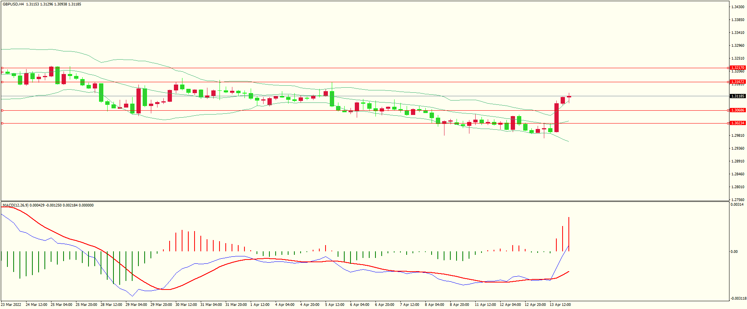
Task: Click the 8 Apr 20:00 time label
Action: point(459,305)
